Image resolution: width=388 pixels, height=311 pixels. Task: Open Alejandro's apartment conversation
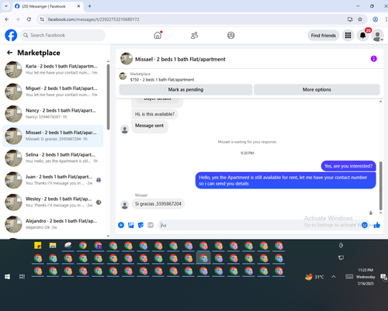[53, 224]
